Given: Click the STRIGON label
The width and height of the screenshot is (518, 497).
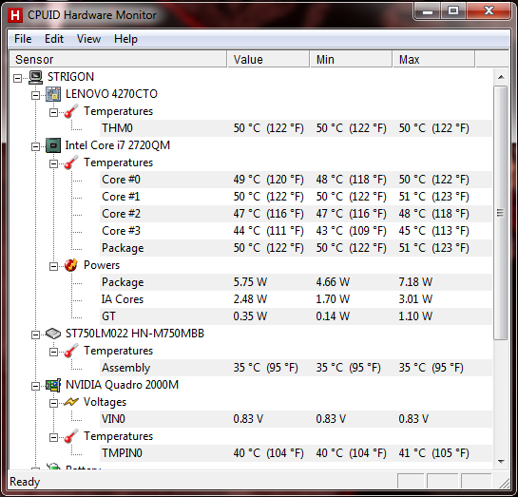Looking at the screenshot, I should coord(70,77).
